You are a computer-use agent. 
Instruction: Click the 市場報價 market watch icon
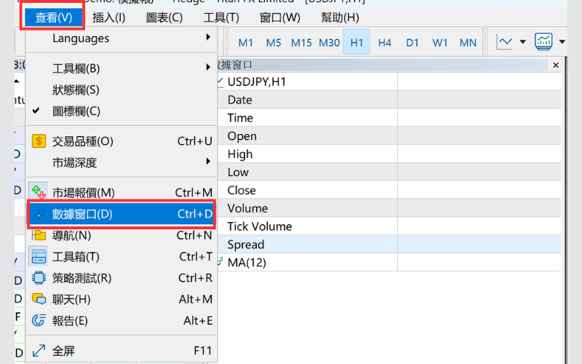39,192
